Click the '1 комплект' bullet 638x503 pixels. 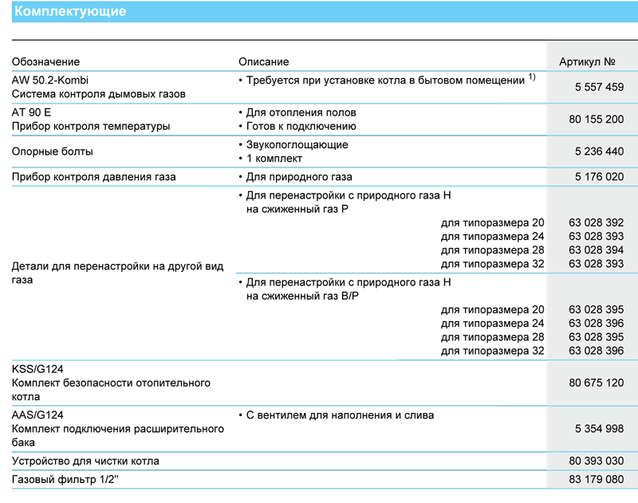pos(274,159)
